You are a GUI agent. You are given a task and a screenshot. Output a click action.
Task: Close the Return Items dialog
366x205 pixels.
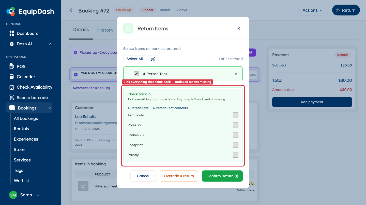click(x=239, y=29)
